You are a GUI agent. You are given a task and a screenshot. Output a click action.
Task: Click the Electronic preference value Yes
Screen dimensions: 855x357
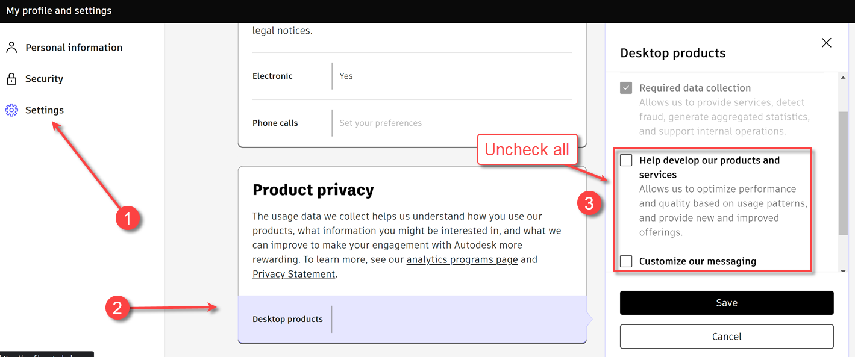click(x=346, y=75)
